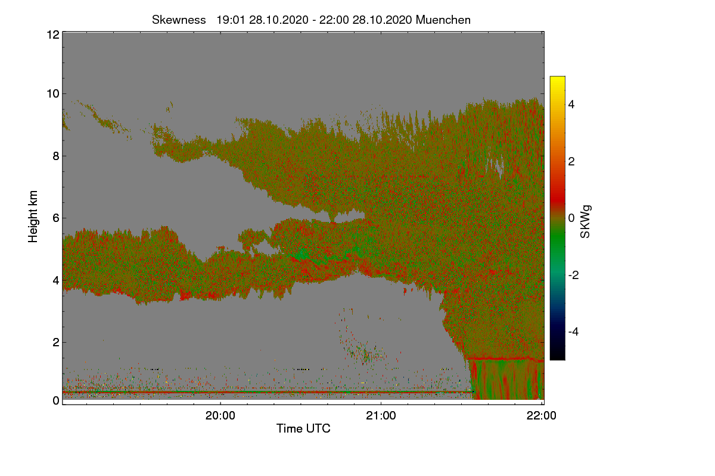This screenshot has height=476, width=715.
Task: Click the '21:00' time tick label
Action: (x=381, y=416)
